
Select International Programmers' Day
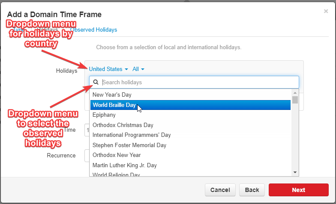coord(190,135)
